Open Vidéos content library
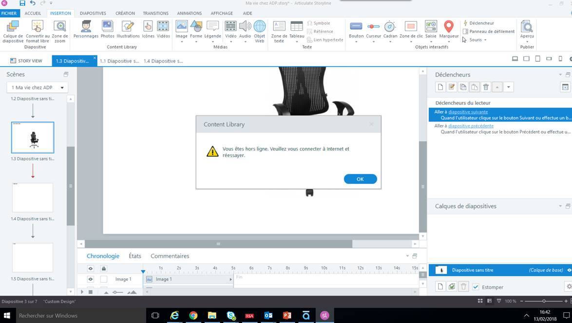 163,29
